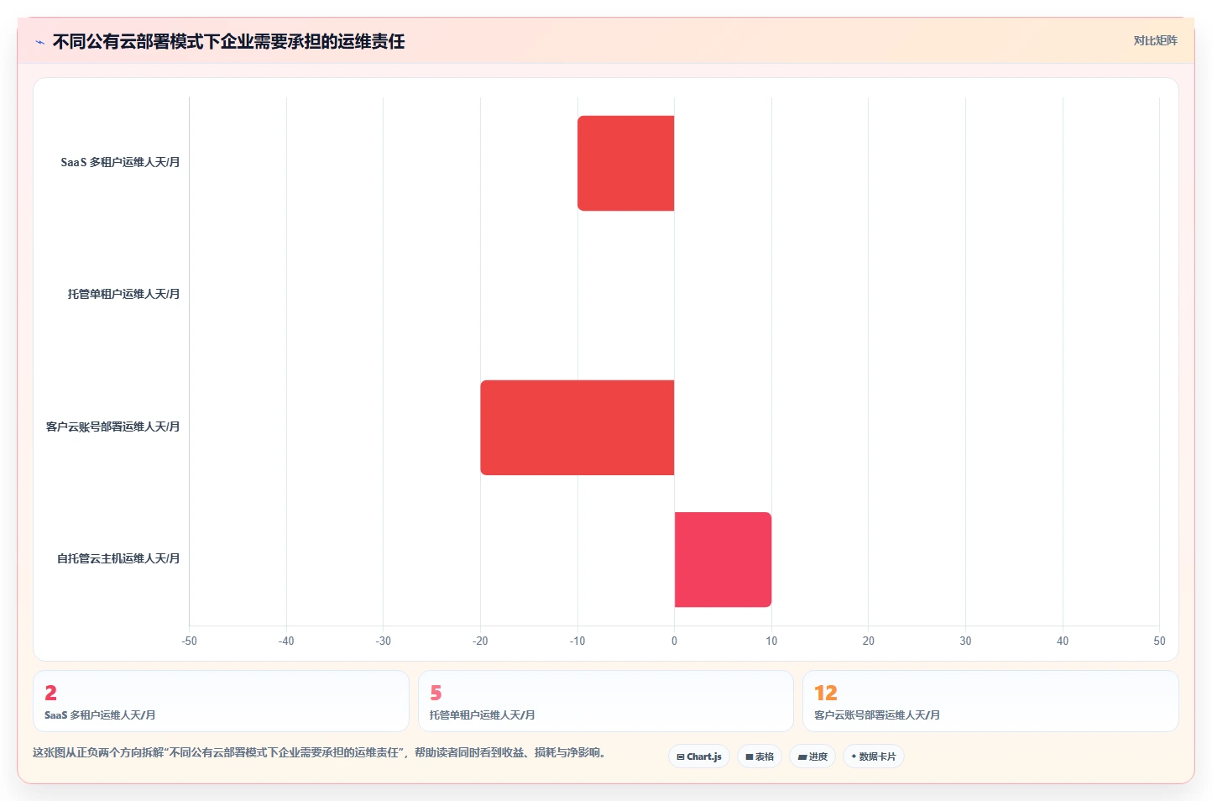
Task: Click the 30 tick on the x-axis
Action: [965, 641]
